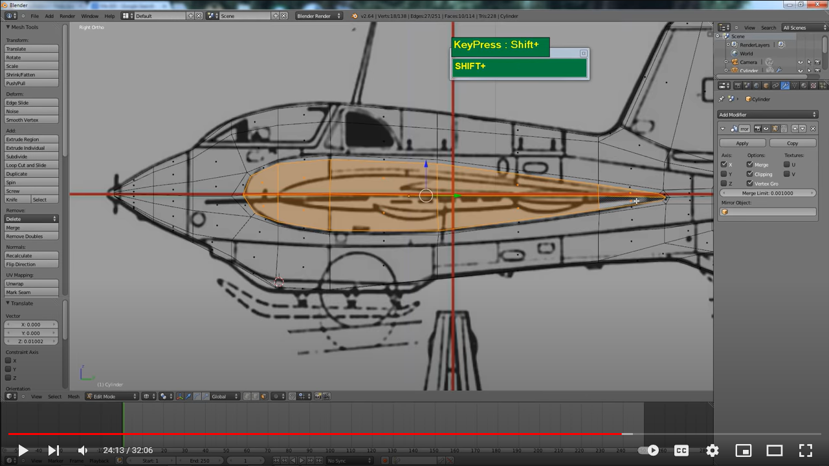Delete Default screen layout X icon
This screenshot has height=466, width=829.
(x=197, y=16)
